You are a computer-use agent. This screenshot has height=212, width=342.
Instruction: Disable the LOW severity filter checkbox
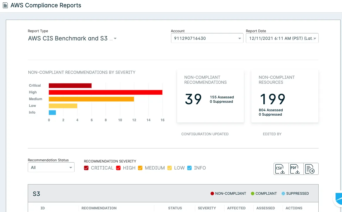170,168
